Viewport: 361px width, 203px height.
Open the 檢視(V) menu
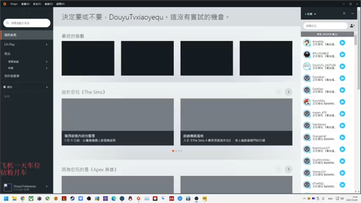point(49,4)
